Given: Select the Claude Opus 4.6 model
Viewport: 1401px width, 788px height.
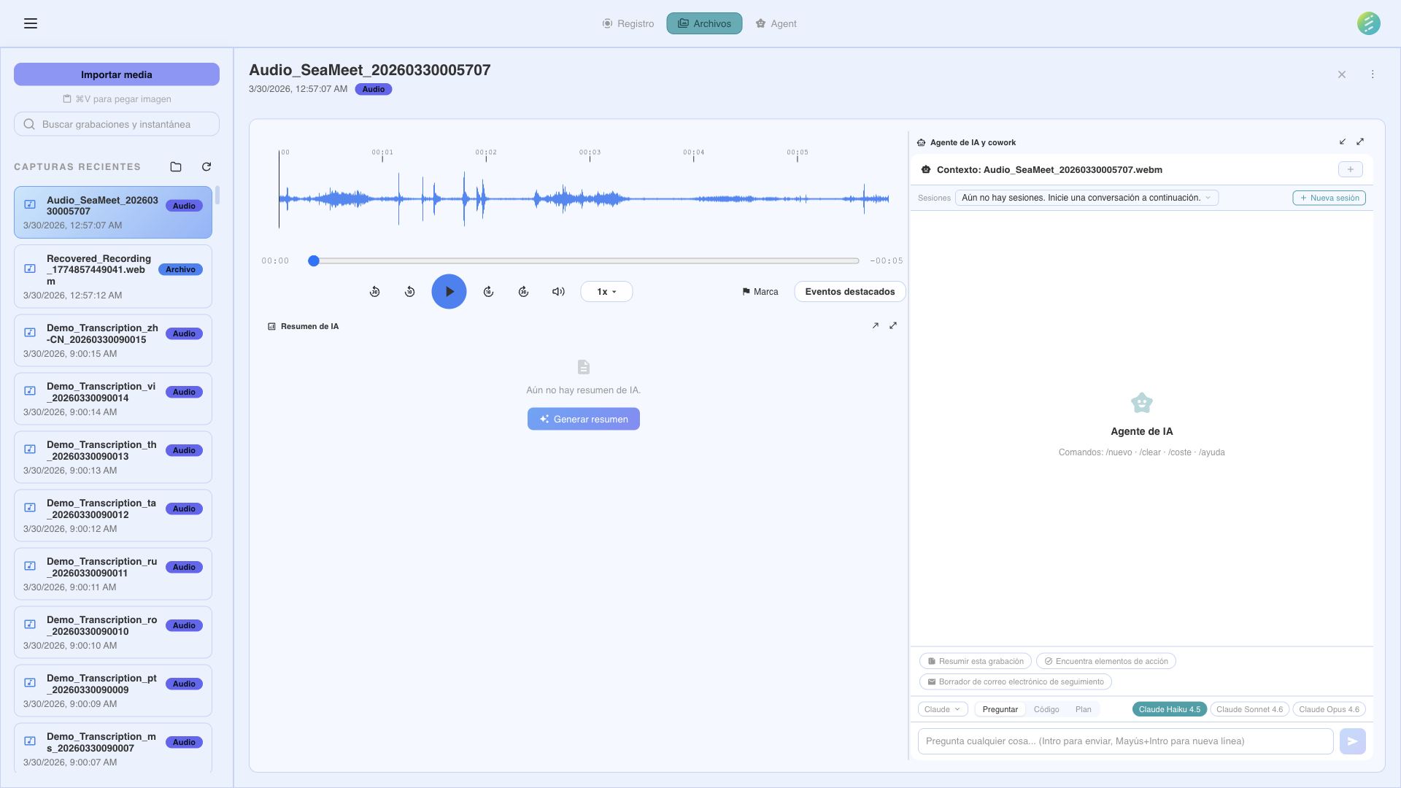Looking at the screenshot, I should click(x=1329, y=709).
